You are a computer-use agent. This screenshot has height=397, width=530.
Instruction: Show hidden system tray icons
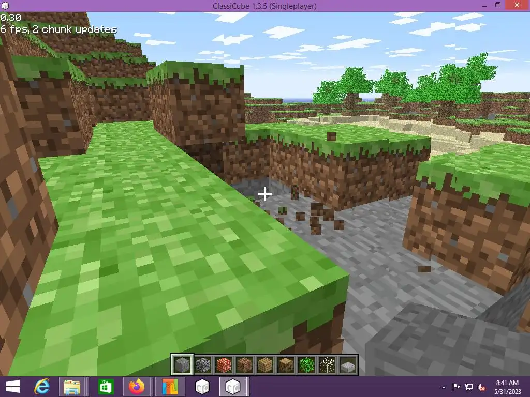coord(444,387)
